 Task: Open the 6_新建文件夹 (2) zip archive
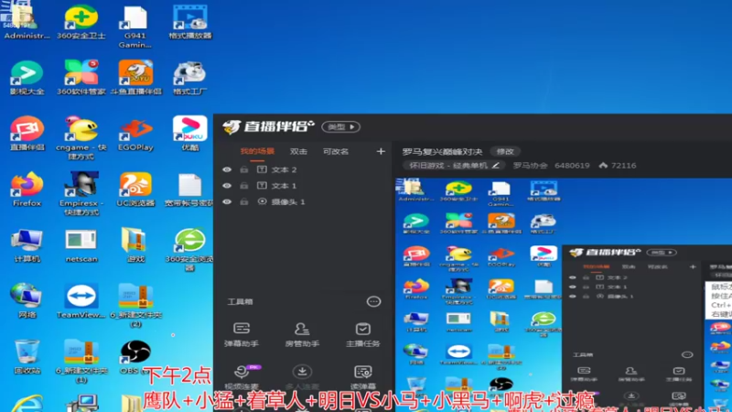coord(135,305)
